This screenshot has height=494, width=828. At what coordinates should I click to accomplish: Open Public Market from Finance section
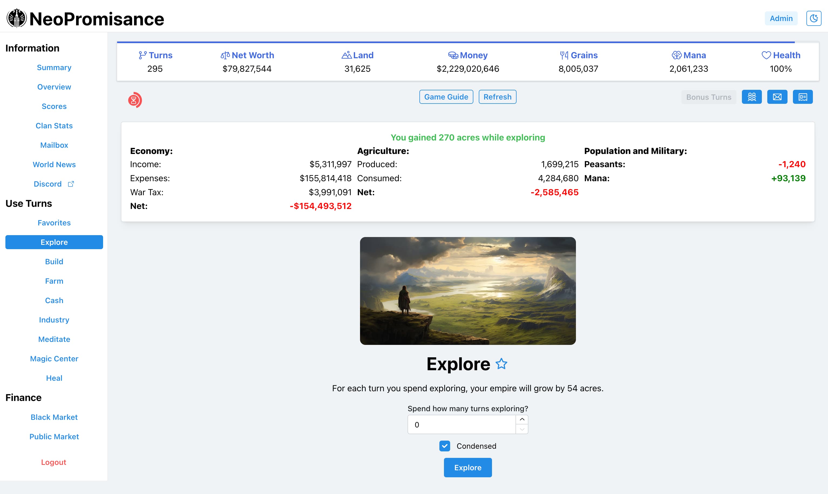[54, 436]
